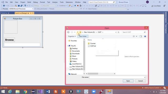
Task: Expand the address bar path history dropdown
Action: point(116,32)
